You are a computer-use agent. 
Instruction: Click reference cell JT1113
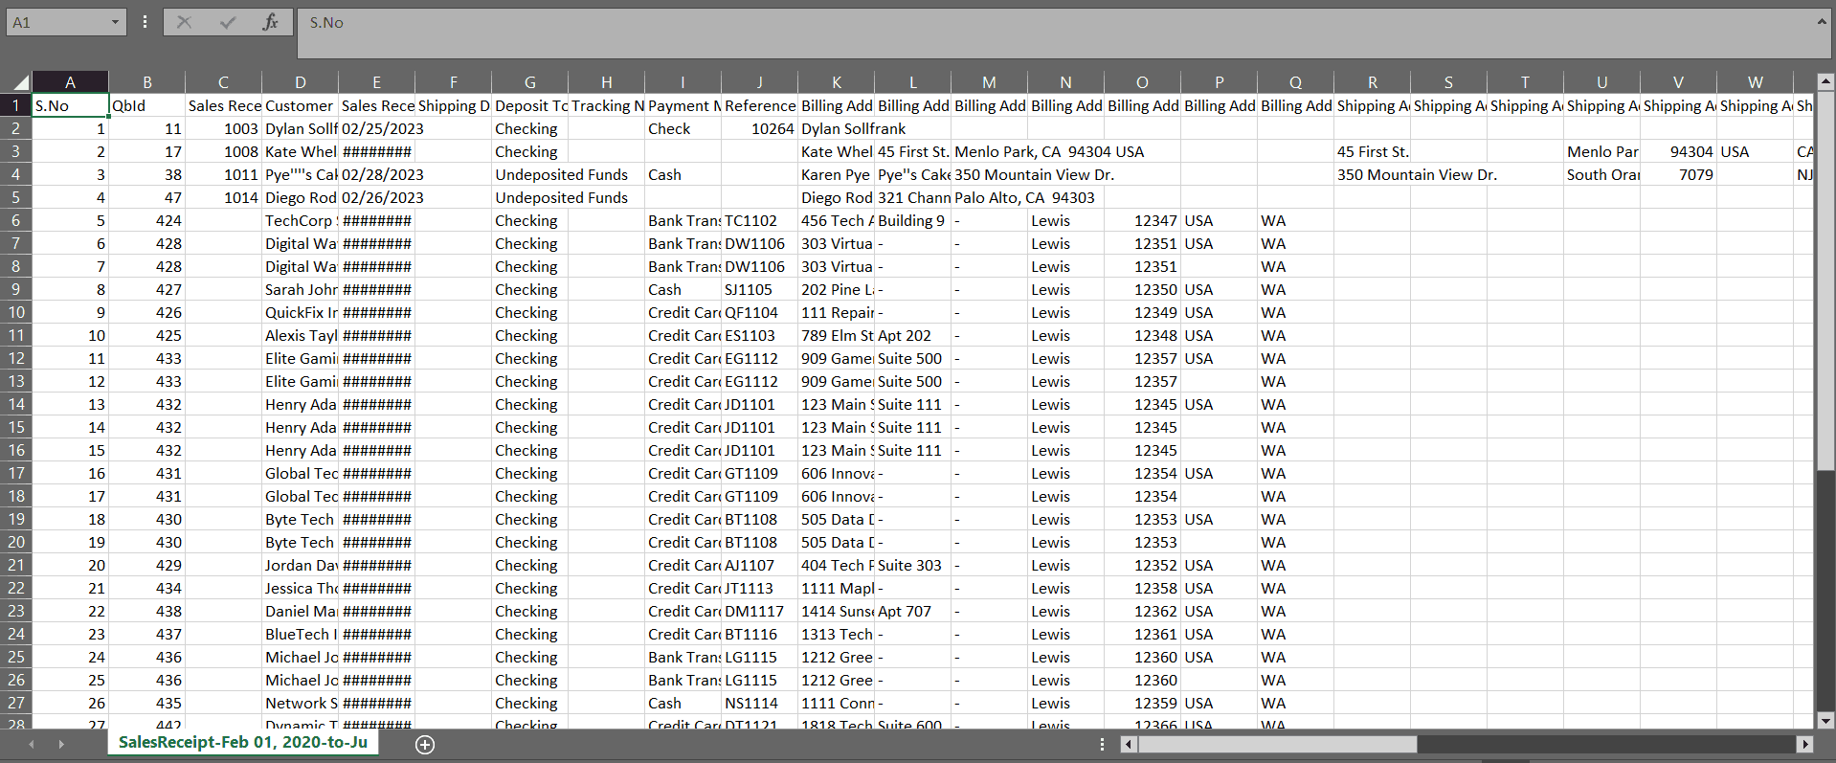pos(759,588)
